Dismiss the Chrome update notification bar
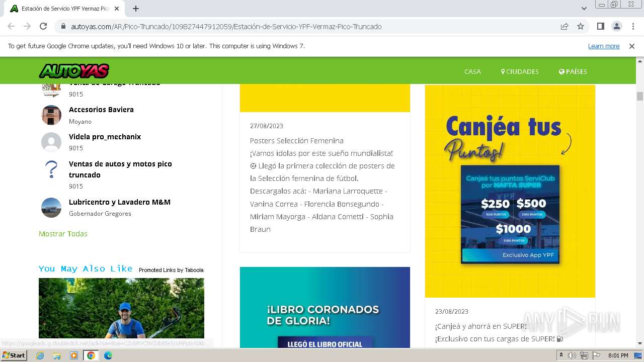Viewport: 644px width, 362px height. coord(632,46)
